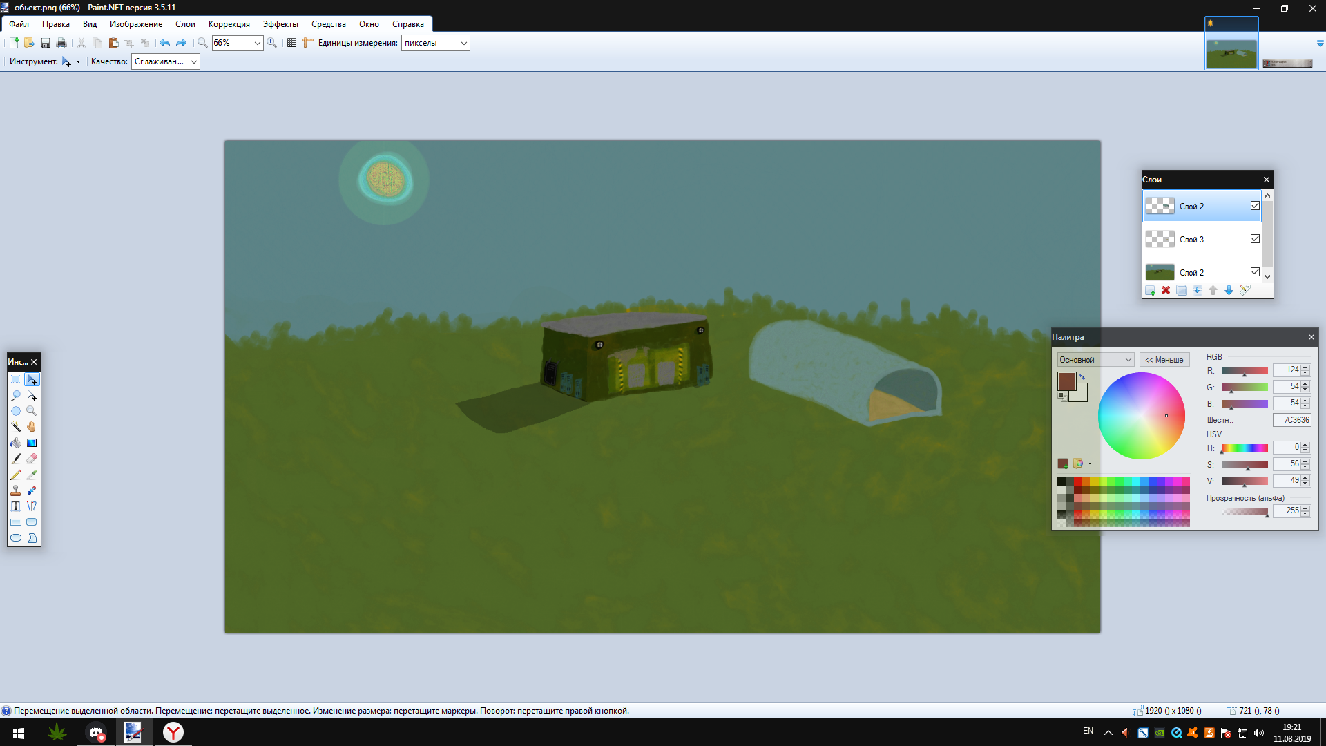The width and height of the screenshot is (1326, 746).
Task: Select the Zoom magnifier tool in toolbox
Action: 32,411
